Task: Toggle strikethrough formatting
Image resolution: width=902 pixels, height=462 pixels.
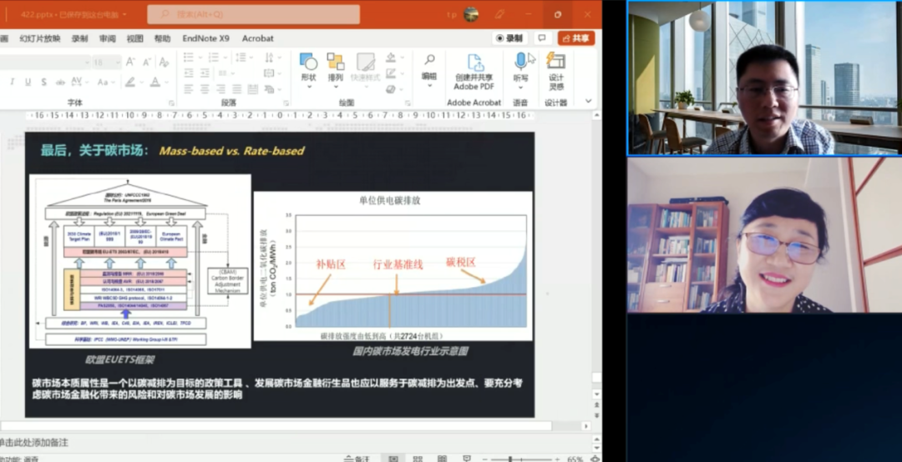Action: (x=60, y=83)
